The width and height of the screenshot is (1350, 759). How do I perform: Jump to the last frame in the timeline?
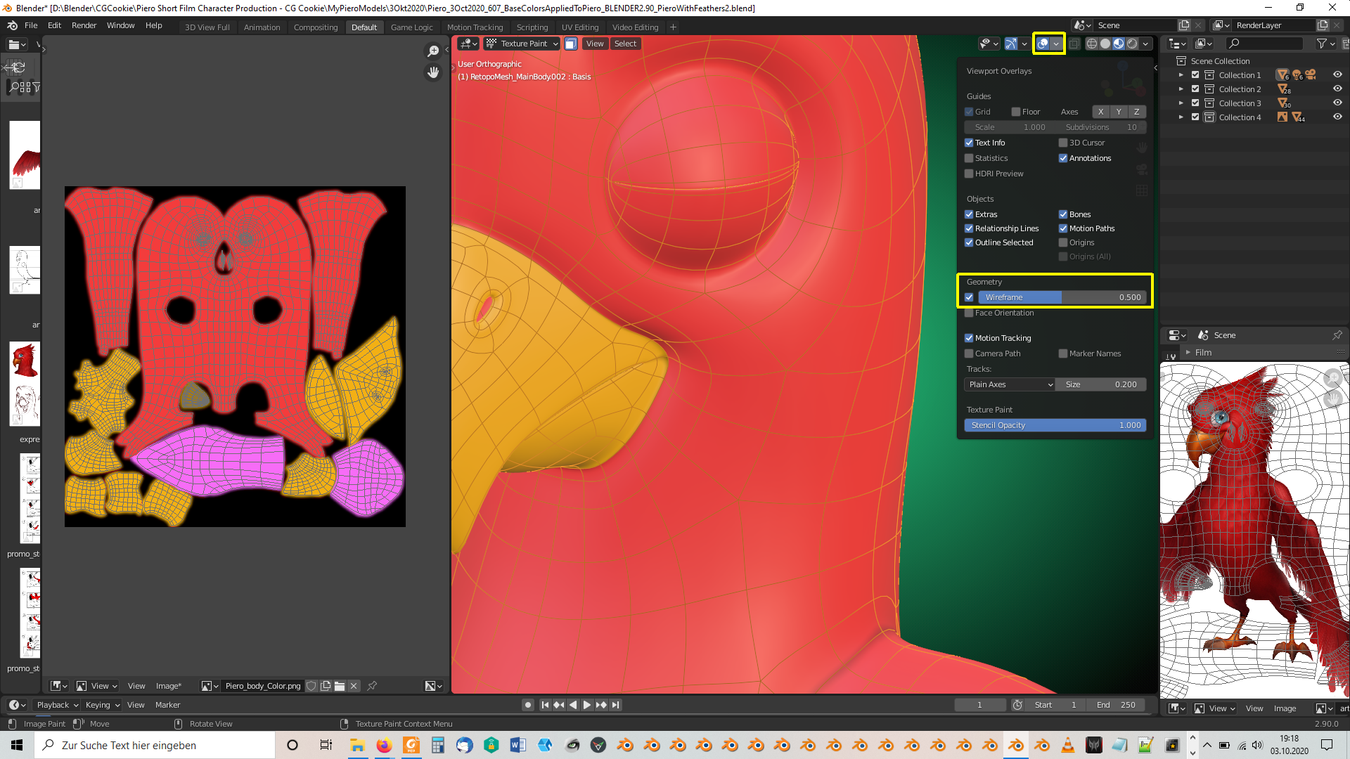(x=616, y=705)
